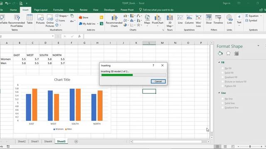Add a new sheet with plus icon
The width and height of the screenshot is (266, 149).
tap(76, 142)
